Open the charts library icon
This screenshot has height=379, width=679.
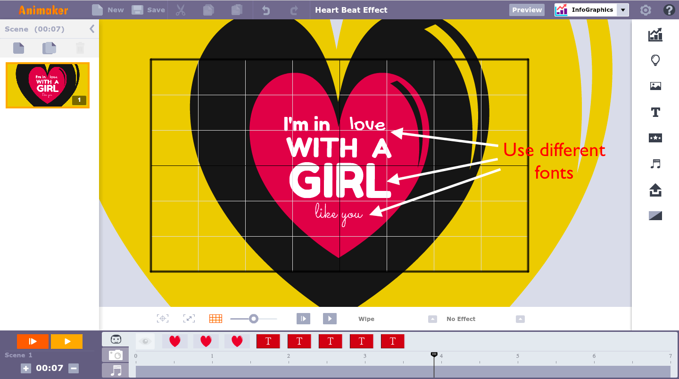pos(655,34)
